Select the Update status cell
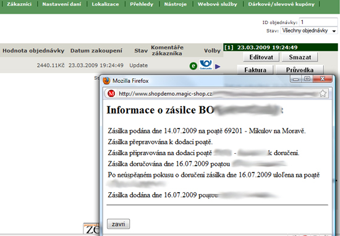Screen dimensions: 340x236 tap(138, 65)
